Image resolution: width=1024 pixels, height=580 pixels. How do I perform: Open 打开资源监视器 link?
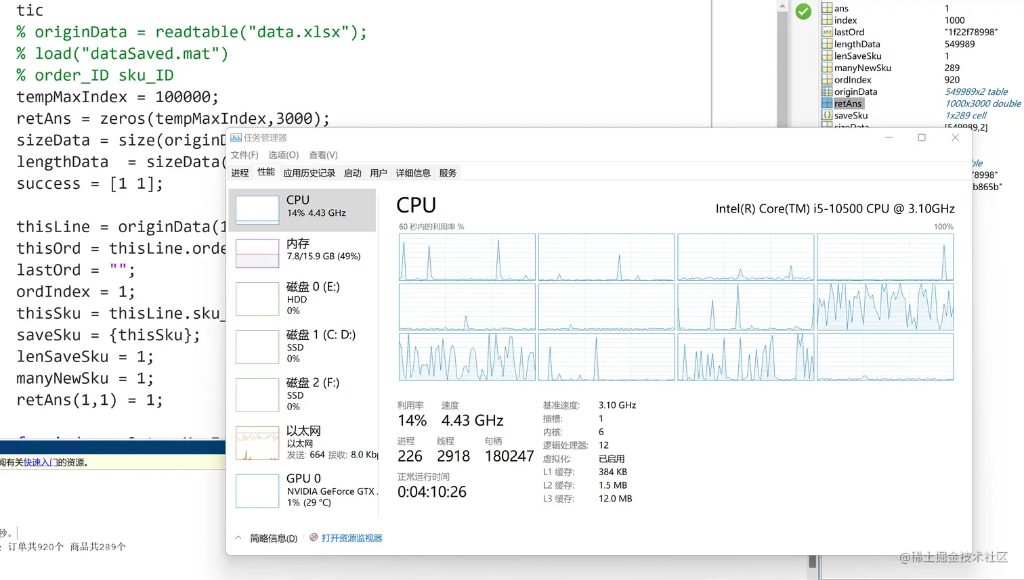[x=351, y=538]
